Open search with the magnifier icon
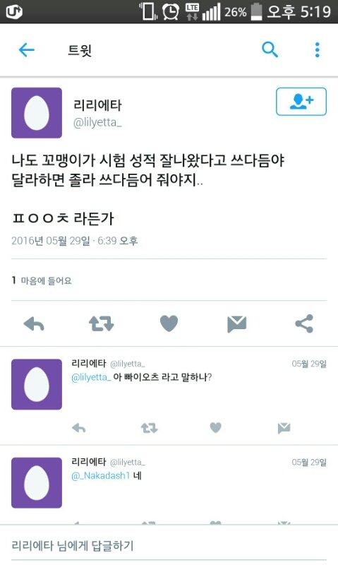 pos(270,49)
